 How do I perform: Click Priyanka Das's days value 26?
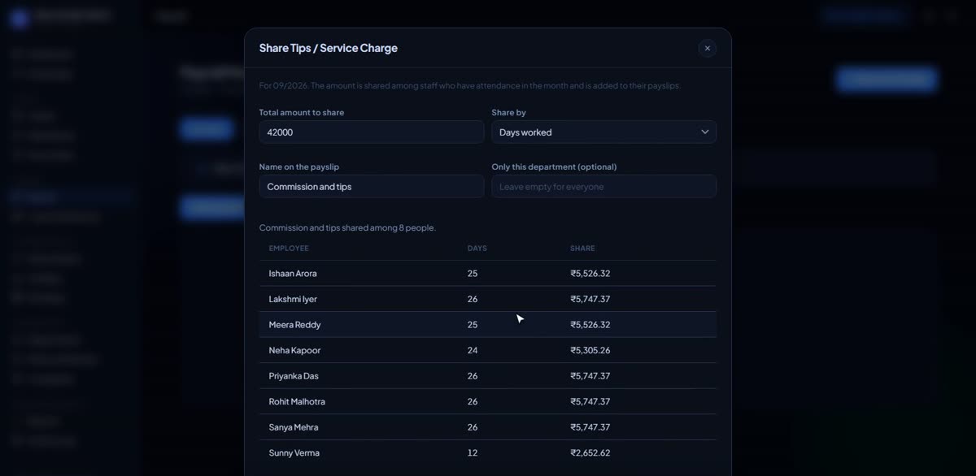pos(473,376)
